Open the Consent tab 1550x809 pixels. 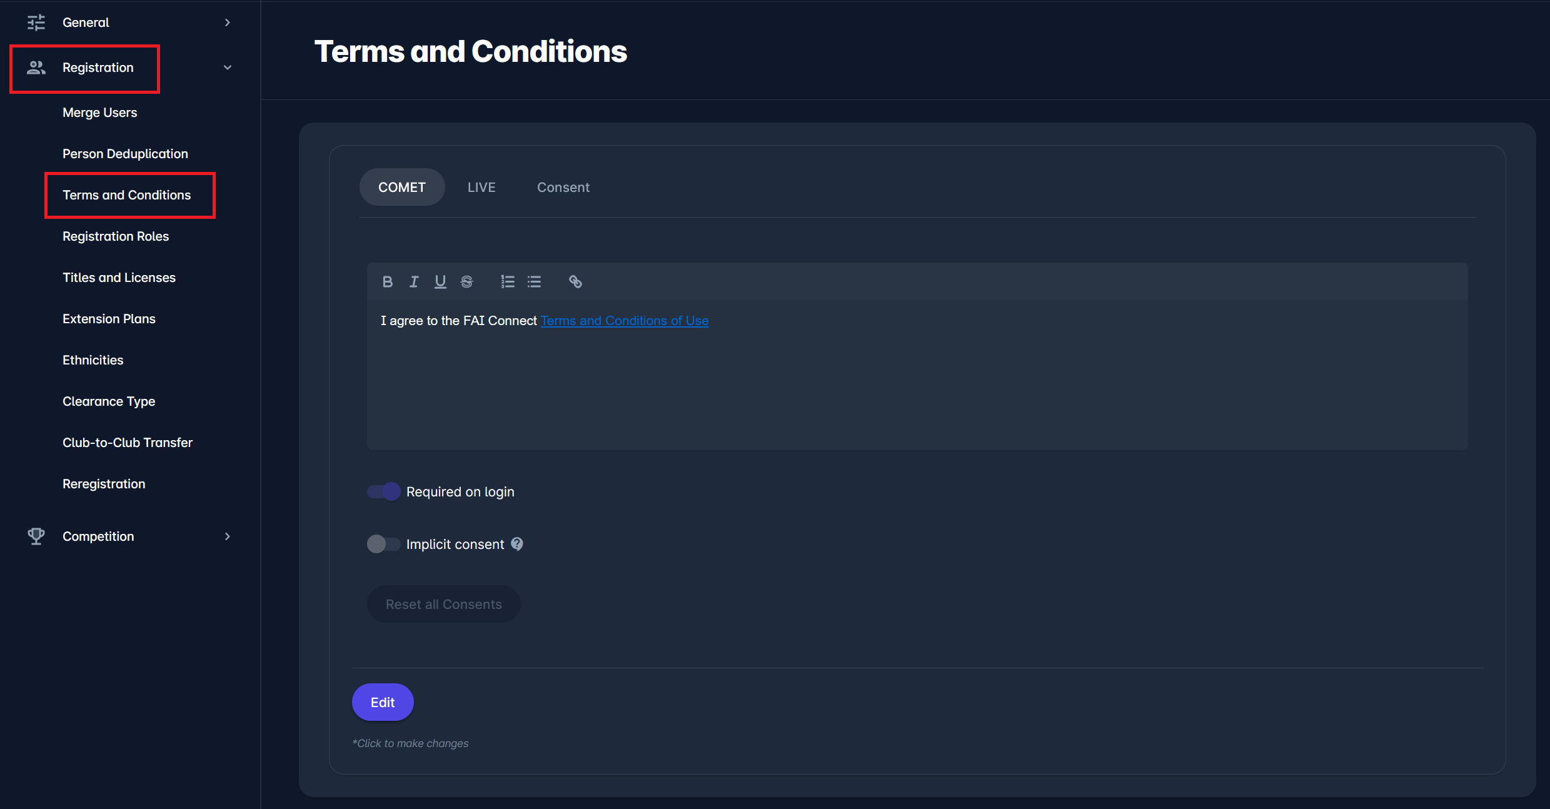pyautogui.click(x=563, y=188)
